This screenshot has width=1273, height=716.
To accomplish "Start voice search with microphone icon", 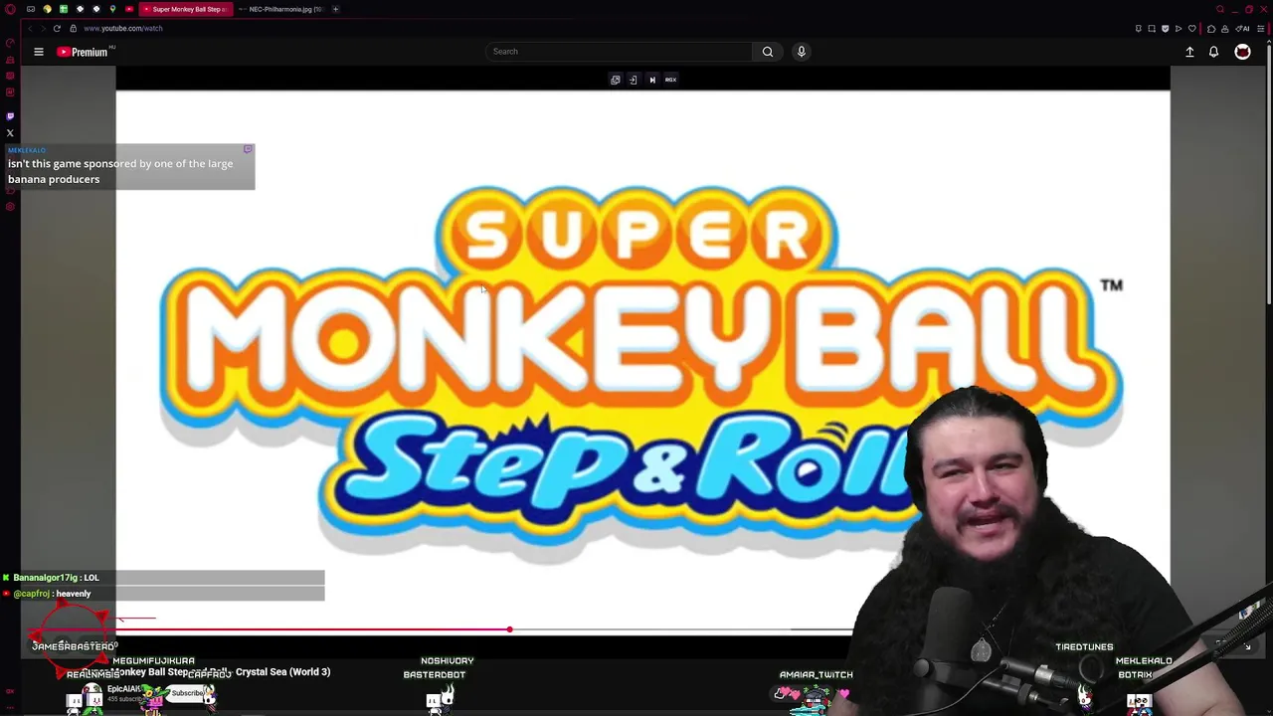I will 801,52.
